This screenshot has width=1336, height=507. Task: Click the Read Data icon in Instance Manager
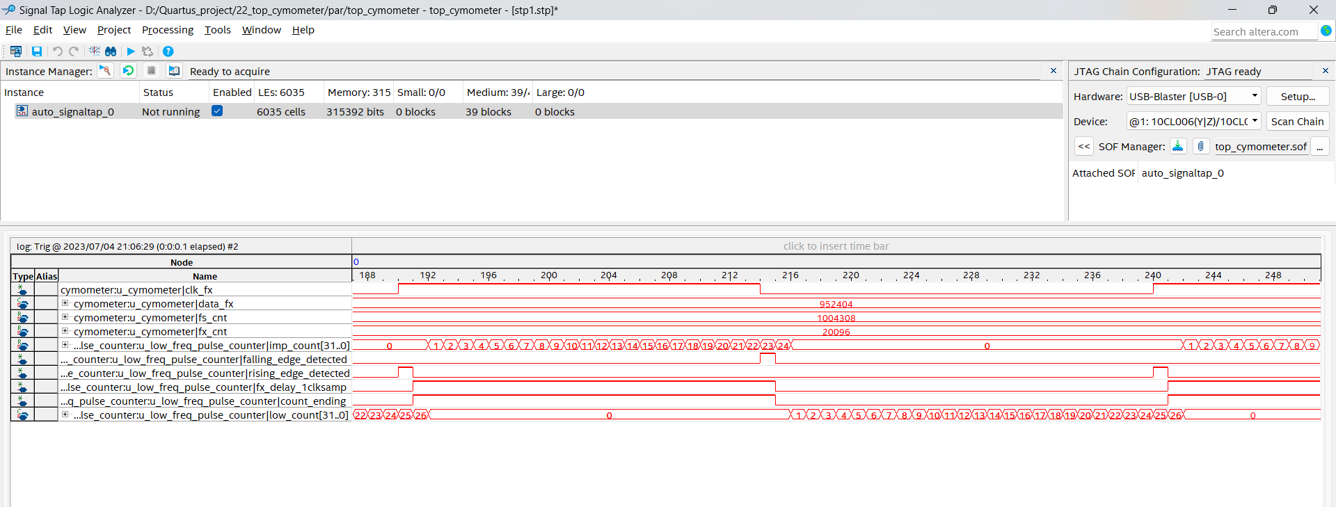174,71
